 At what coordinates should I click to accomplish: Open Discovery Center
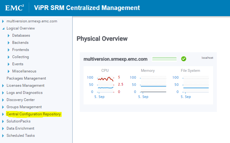click(21, 100)
